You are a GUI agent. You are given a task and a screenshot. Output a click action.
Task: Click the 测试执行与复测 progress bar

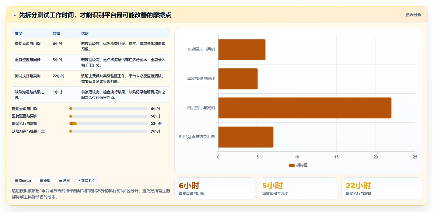pyautogui.click(x=109, y=124)
